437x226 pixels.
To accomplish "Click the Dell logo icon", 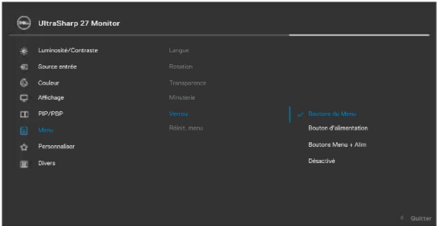I will coord(24,24).
